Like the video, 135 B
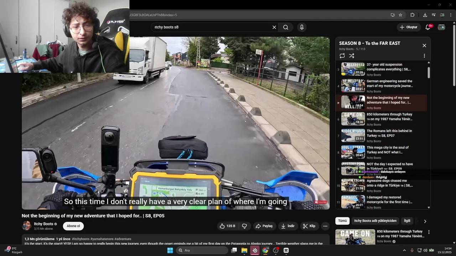Viewport: 456px width, 256px height. tap(227, 226)
